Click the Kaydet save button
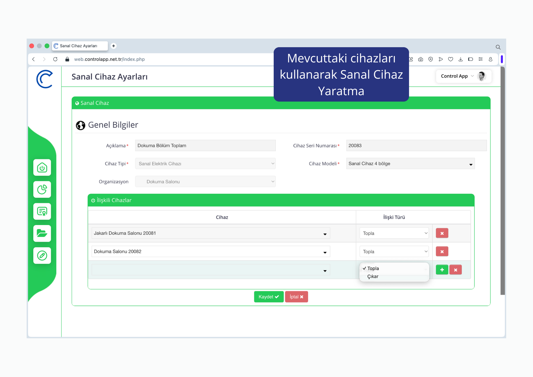Screen dimensions: 533x377 click(269, 297)
